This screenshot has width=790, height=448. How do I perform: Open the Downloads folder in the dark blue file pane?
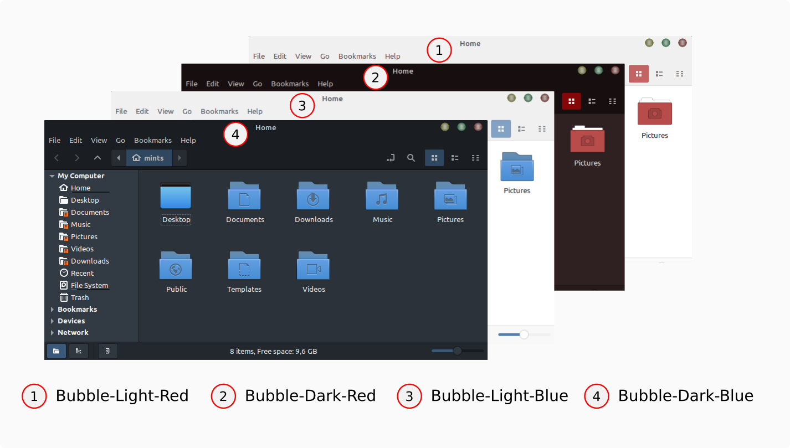314,202
